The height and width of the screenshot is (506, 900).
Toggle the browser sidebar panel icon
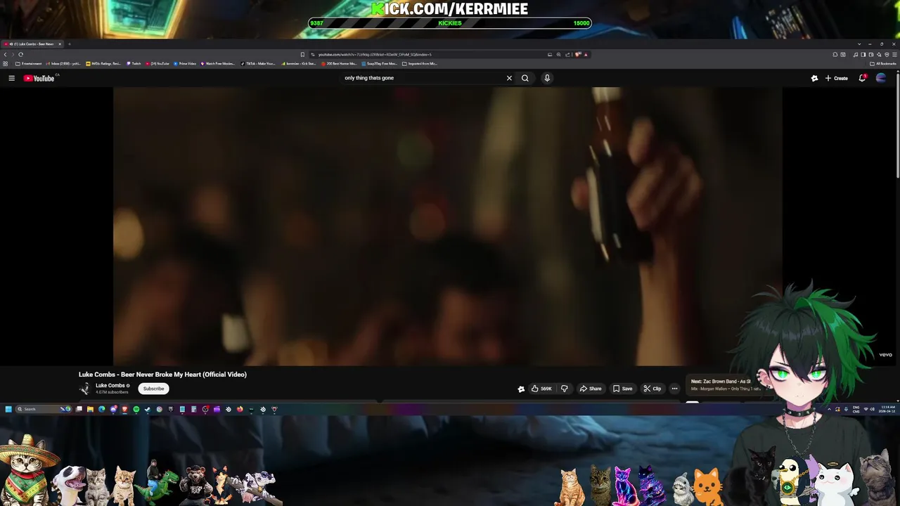[x=863, y=55]
